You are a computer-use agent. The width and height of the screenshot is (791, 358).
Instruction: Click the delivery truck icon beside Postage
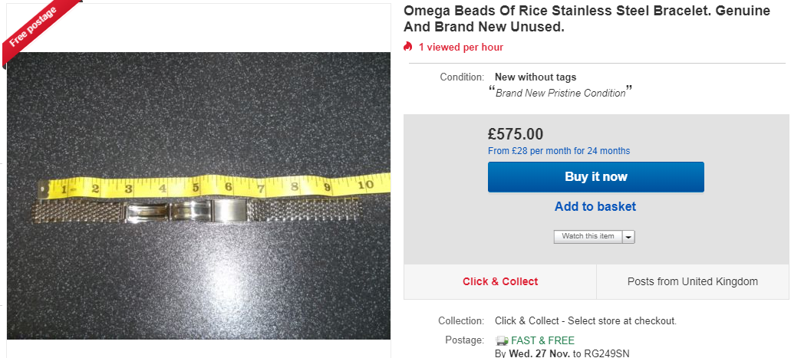tap(502, 340)
